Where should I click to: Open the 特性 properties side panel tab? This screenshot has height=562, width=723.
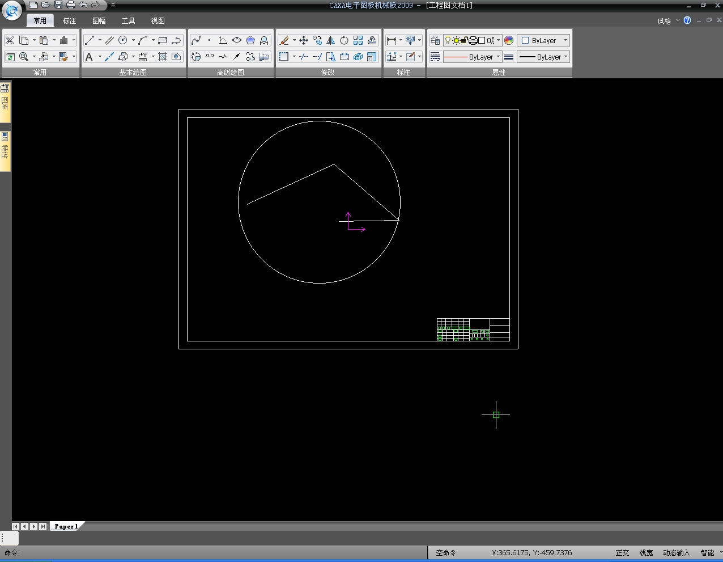(x=5, y=151)
